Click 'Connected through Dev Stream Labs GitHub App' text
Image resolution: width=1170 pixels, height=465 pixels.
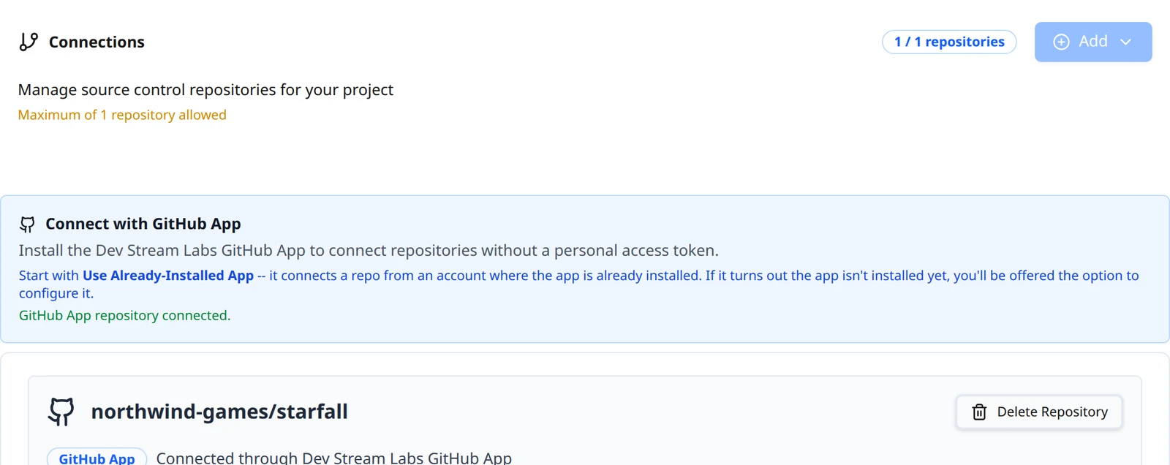[x=334, y=458]
